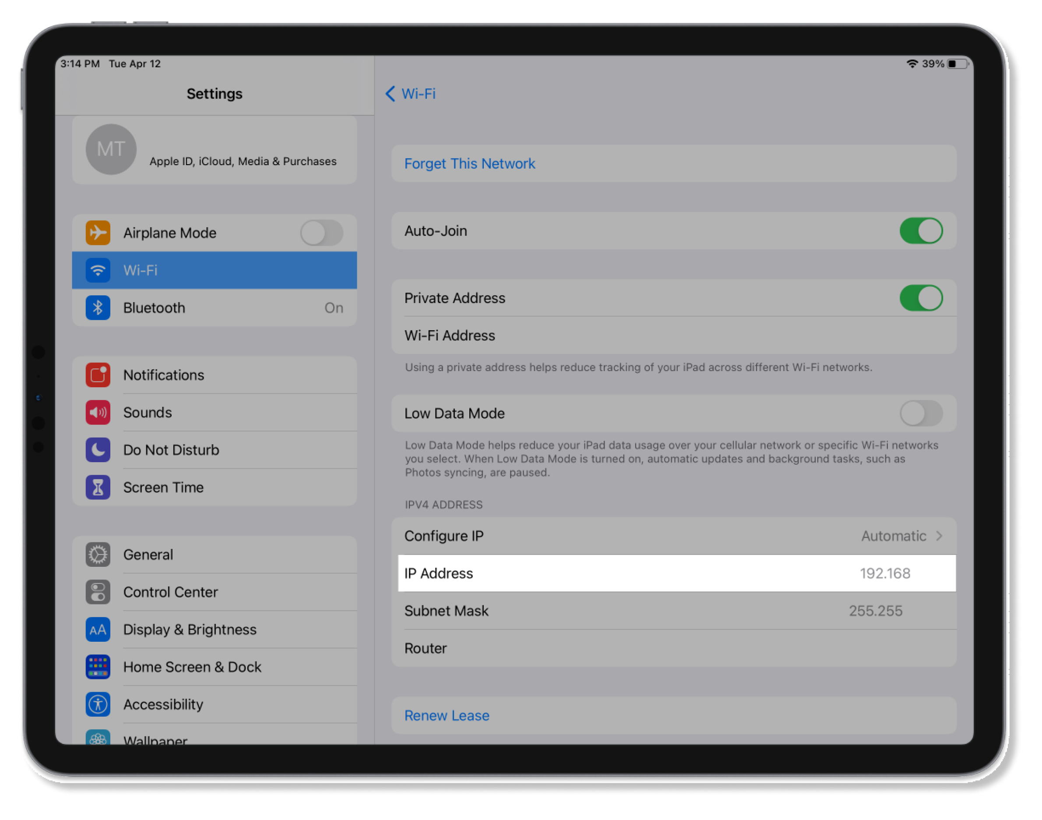Image resolution: width=1042 pixels, height=820 pixels.
Task: Open Bluetooth settings row
Action: pos(215,308)
